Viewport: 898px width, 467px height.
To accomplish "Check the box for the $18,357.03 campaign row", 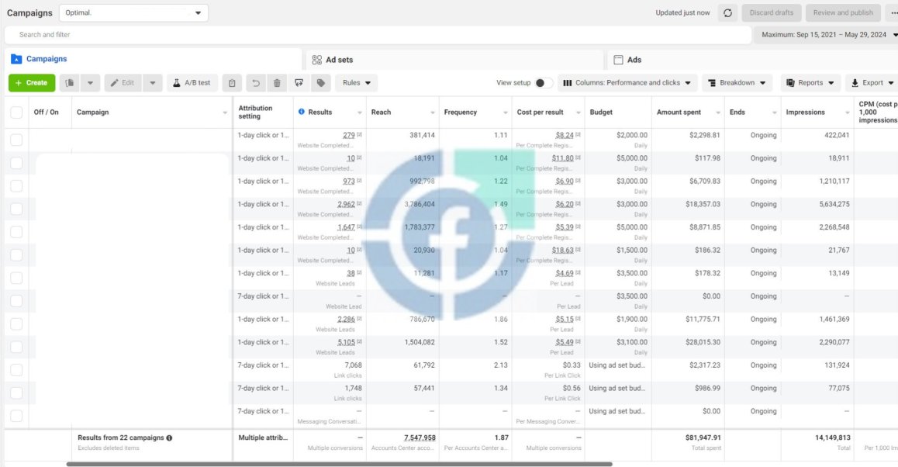I will pos(16,209).
